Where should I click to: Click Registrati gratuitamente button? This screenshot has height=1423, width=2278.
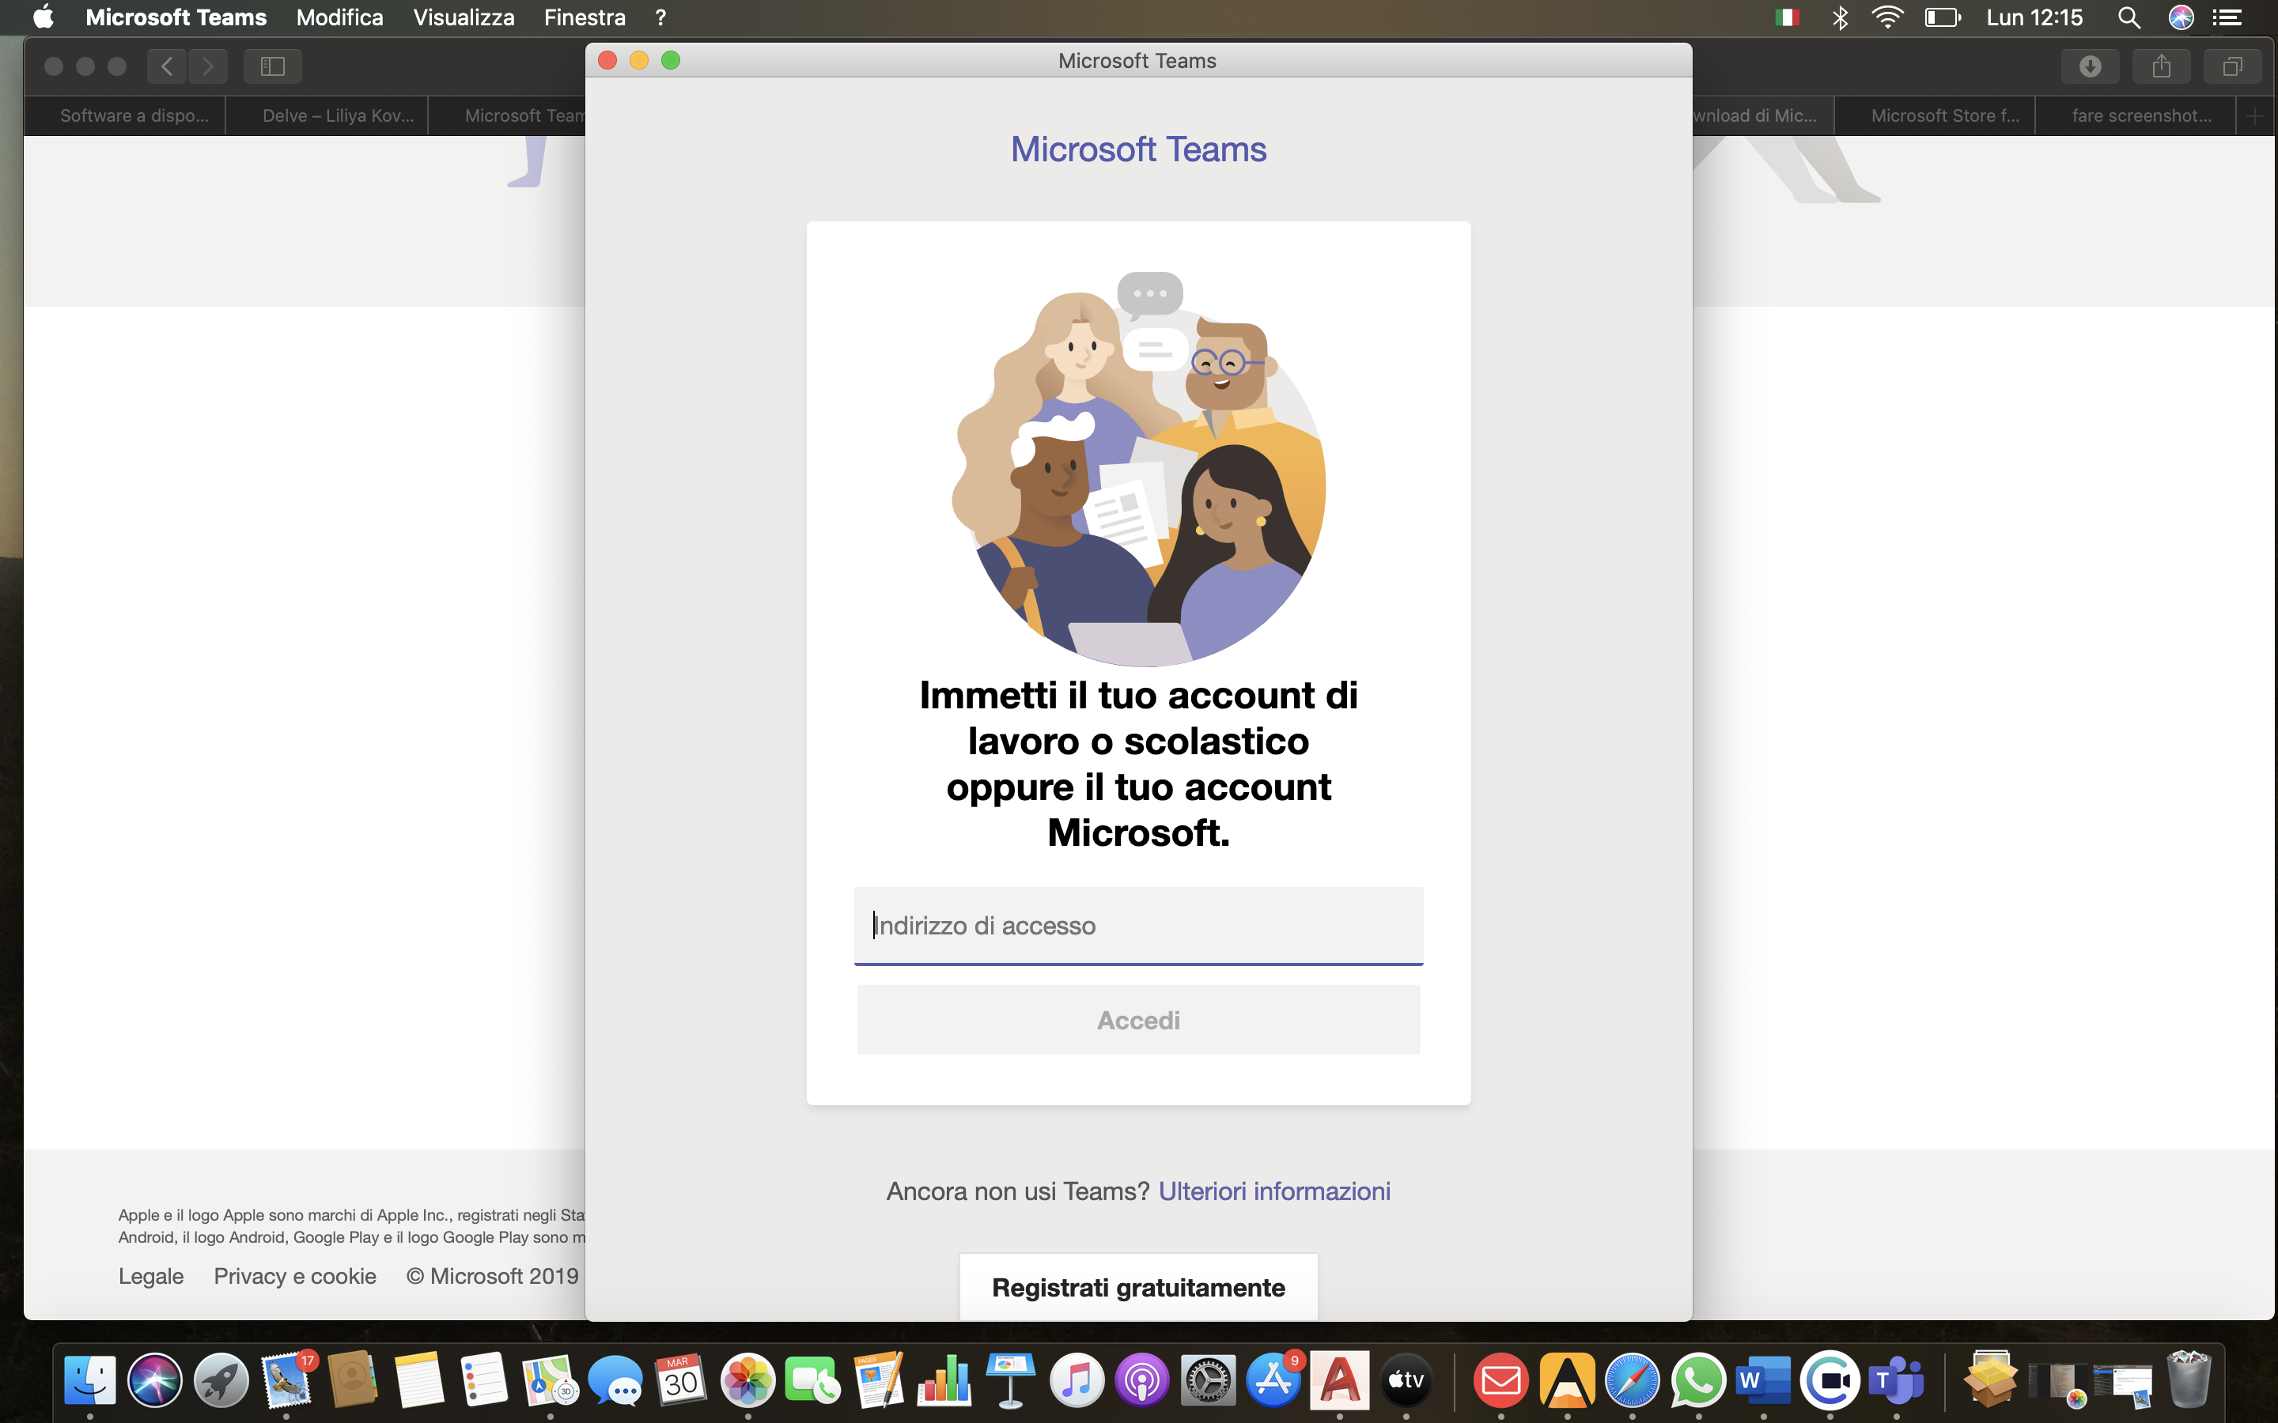(x=1138, y=1288)
